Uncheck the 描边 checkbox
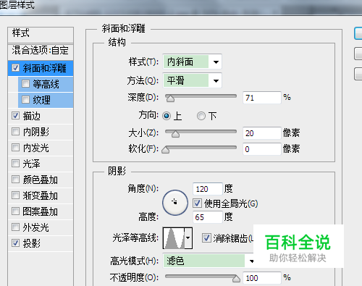Viewport: 362px width, 286px height. coord(16,116)
